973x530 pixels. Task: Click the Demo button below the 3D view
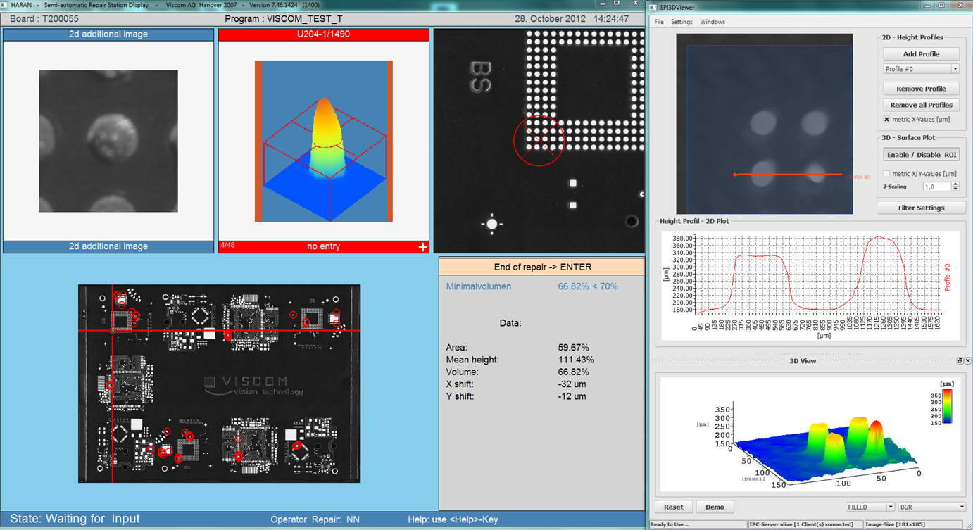tap(715, 506)
